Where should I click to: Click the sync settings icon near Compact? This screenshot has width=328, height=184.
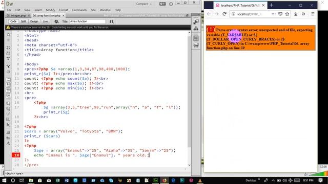tap(162, 4)
